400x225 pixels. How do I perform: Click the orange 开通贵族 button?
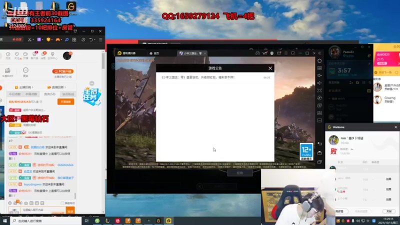pos(66,102)
